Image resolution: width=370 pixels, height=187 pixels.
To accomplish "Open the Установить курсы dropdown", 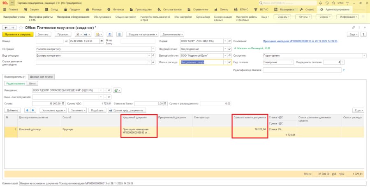I will click(53, 111).
